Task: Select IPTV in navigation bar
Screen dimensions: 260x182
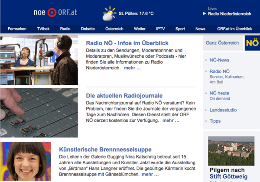Action: click(160, 29)
